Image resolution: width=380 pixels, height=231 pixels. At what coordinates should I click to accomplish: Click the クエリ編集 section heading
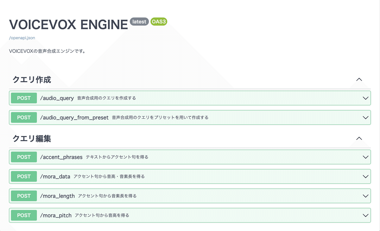(31, 138)
